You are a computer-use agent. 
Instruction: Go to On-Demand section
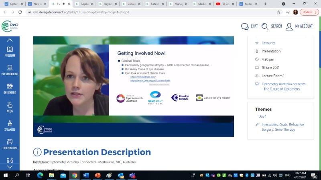pos(10,88)
